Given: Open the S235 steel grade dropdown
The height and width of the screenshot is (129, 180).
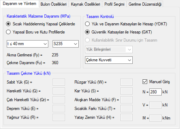Looking at the screenshot, I should click(x=66, y=44).
